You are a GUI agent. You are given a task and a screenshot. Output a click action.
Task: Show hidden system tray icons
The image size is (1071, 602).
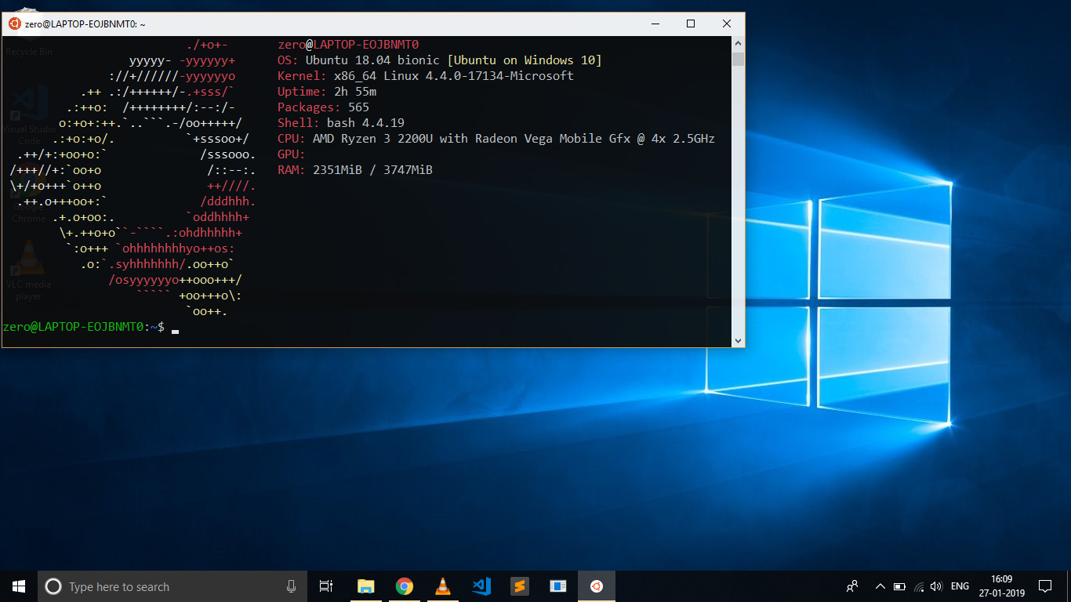880,586
